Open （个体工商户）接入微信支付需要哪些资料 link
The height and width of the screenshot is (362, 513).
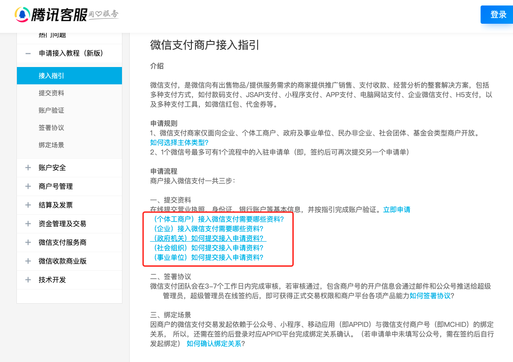(x=217, y=219)
